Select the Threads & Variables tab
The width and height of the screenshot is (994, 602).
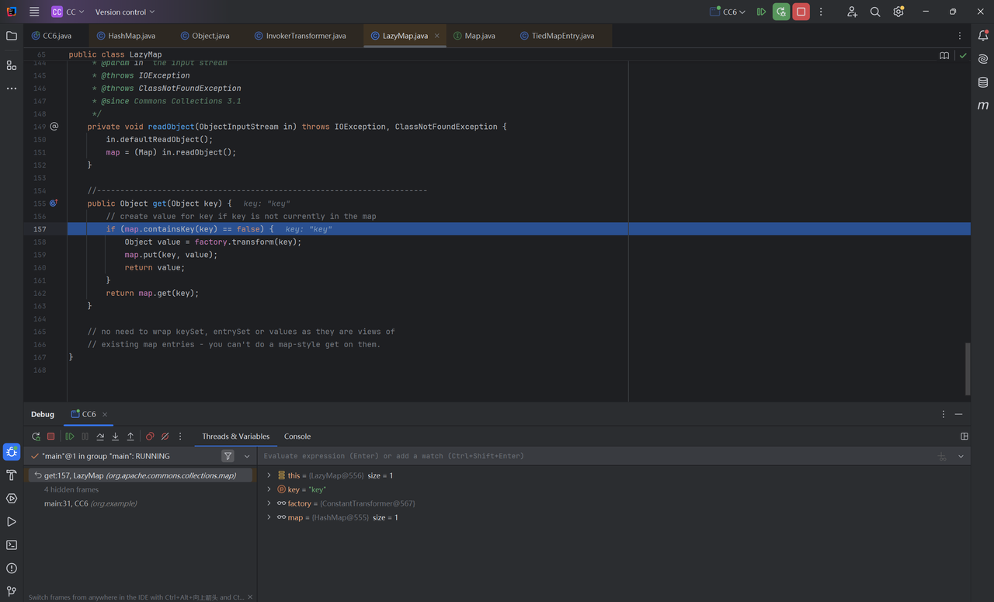[236, 437]
